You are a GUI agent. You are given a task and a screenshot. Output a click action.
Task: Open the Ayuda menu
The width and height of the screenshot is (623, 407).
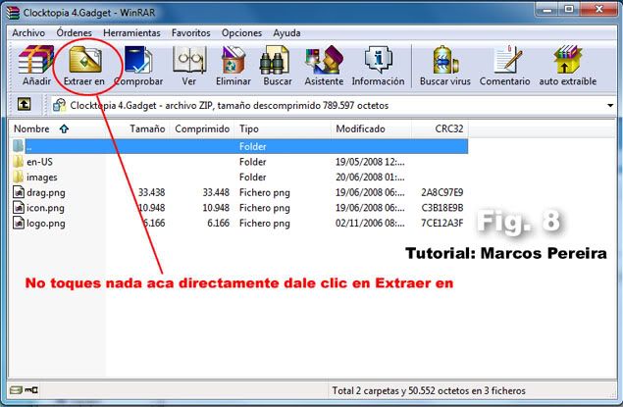pos(286,32)
